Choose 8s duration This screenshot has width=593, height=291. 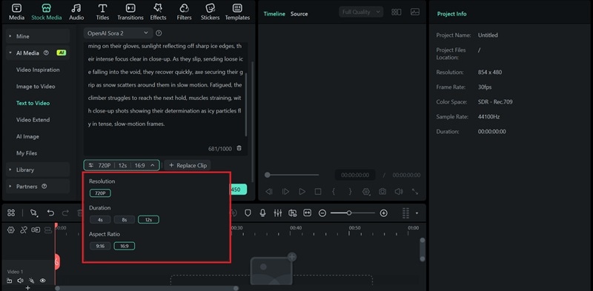(x=125, y=220)
